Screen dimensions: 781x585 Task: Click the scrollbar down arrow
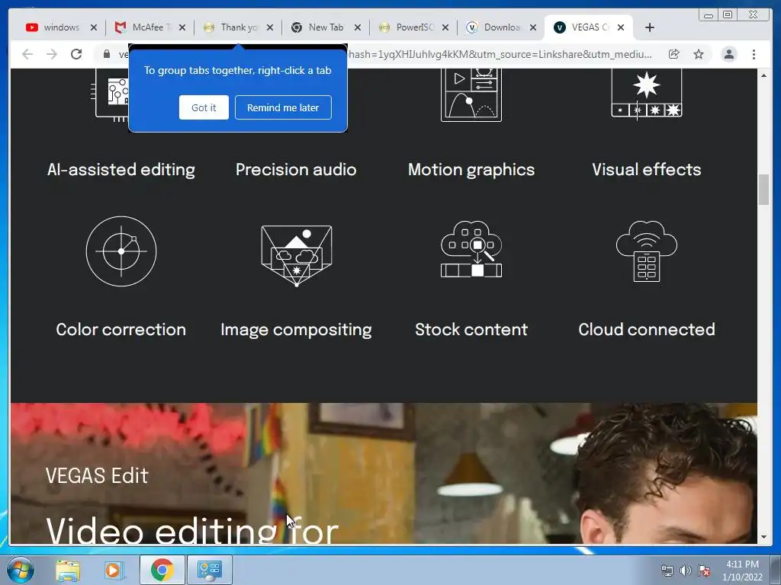click(x=763, y=537)
